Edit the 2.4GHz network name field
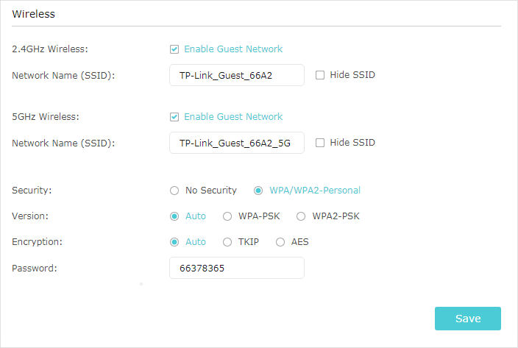Viewport: 518px width, 348px height. (236, 75)
